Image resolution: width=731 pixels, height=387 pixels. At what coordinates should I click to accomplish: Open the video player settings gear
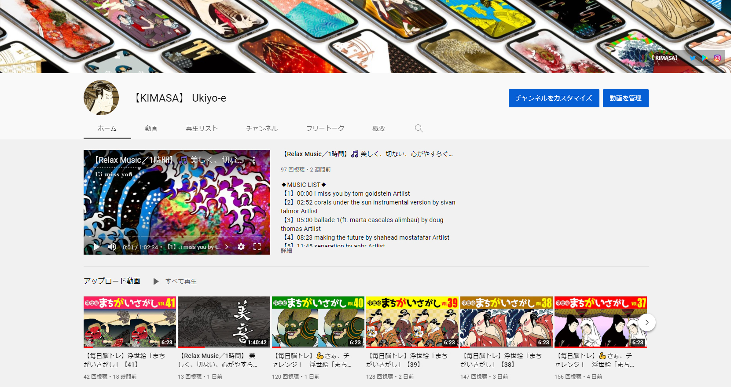tap(241, 247)
